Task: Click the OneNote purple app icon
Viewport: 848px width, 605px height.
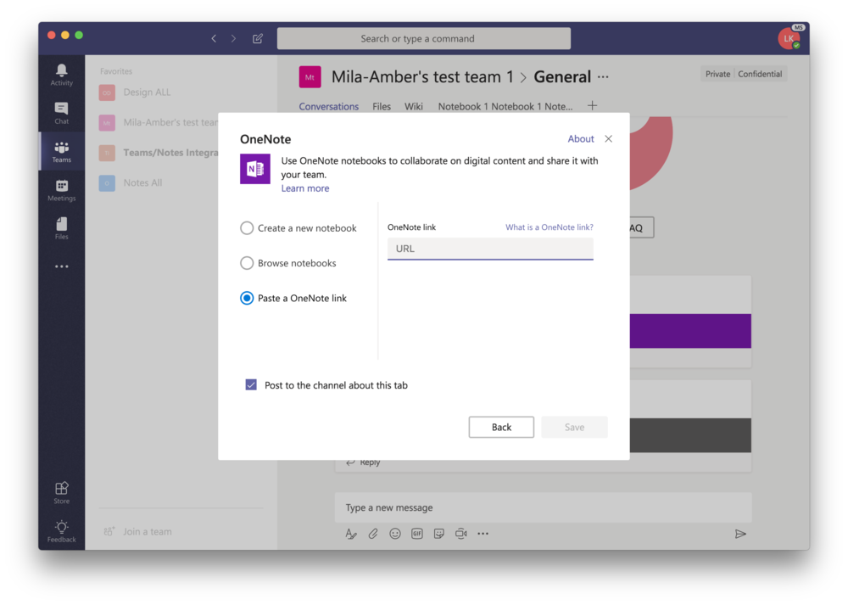Action: (254, 169)
